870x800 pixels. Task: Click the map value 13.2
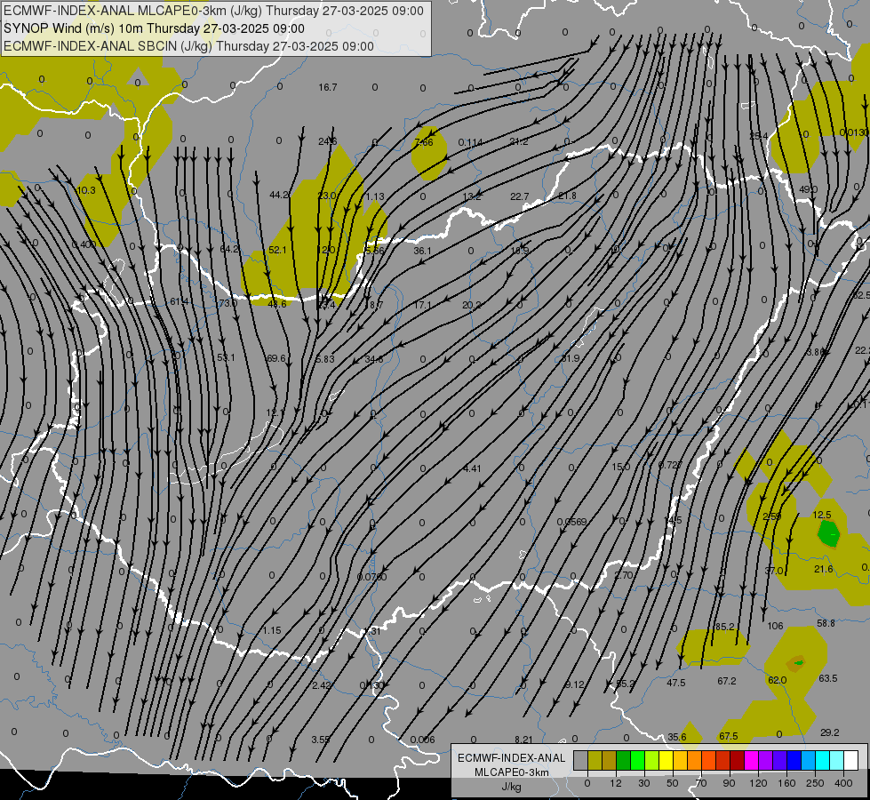[472, 196]
